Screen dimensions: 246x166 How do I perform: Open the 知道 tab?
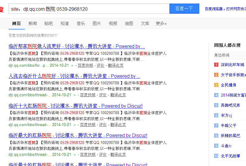(x=65, y=24)
